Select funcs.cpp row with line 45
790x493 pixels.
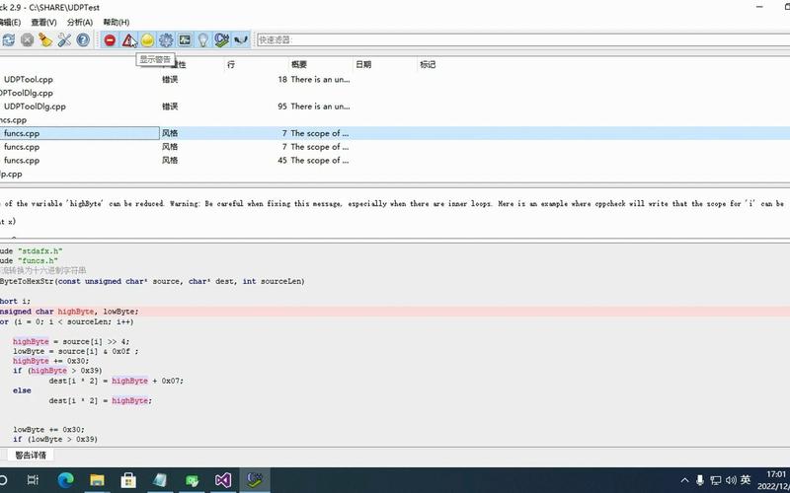pyautogui.click(x=395, y=161)
